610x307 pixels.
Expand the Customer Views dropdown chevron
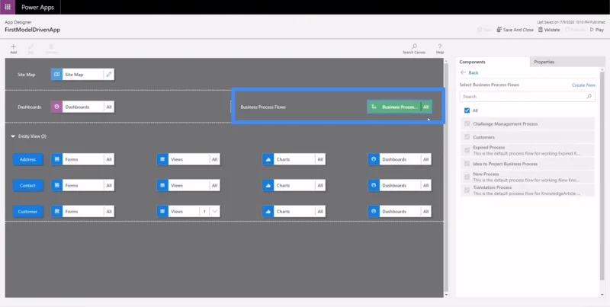pos(215,212)
